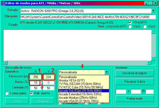The image size is (159, 108).
Task: Select TV PAL/SECAM (15.6kHz 50Hz) preset
Action: pyautogui.click(x=84, y=84)
